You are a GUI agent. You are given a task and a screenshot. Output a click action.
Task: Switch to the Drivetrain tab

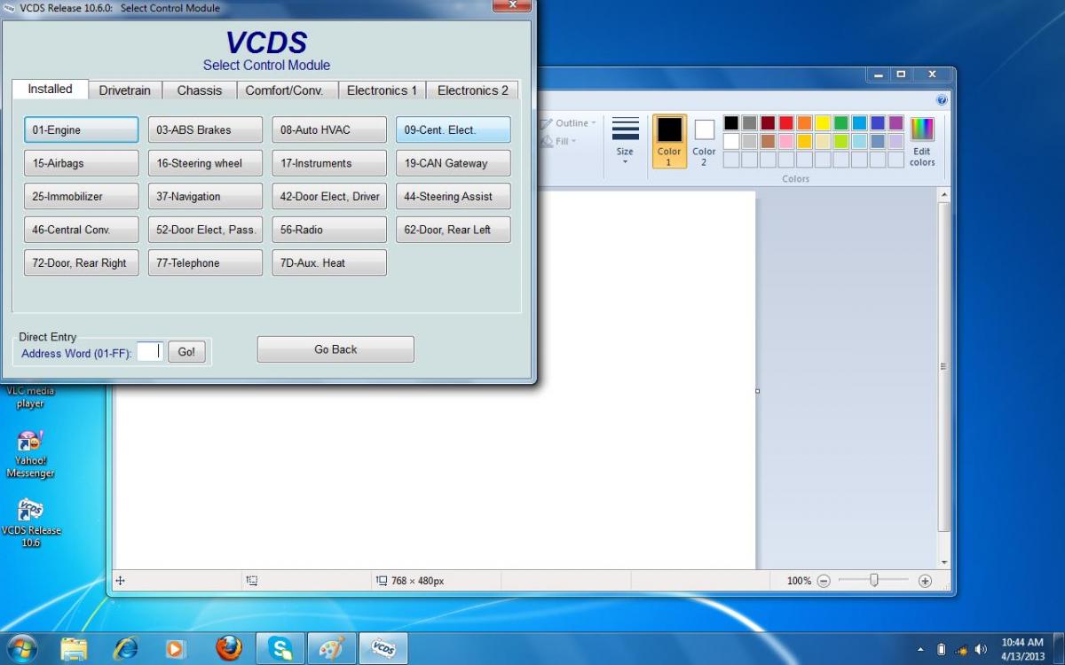click(x=125, y=90)
